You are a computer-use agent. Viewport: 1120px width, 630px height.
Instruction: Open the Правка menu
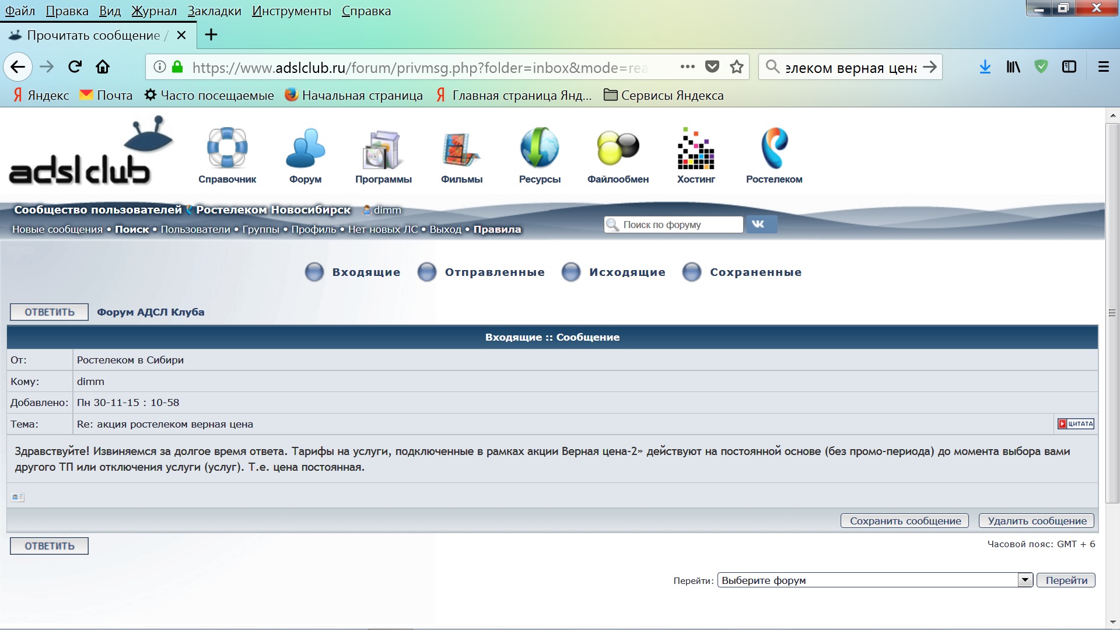(x=67, y=10)
